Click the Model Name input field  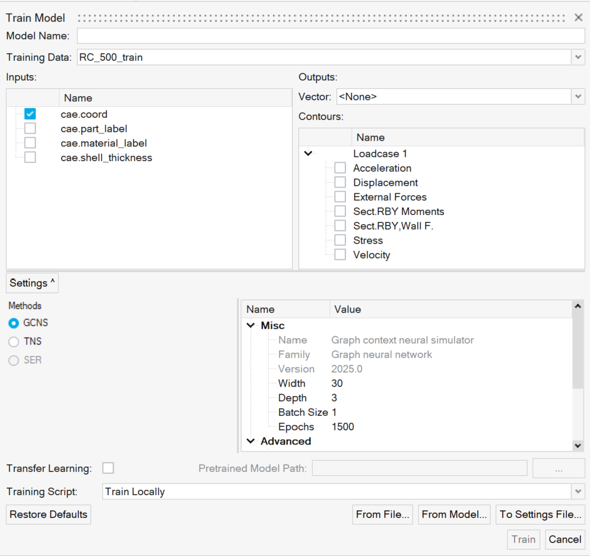coord(331,36)
